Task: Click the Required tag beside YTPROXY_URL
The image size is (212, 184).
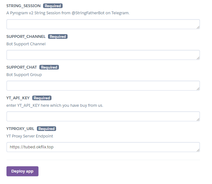Action: coord(46,129)
